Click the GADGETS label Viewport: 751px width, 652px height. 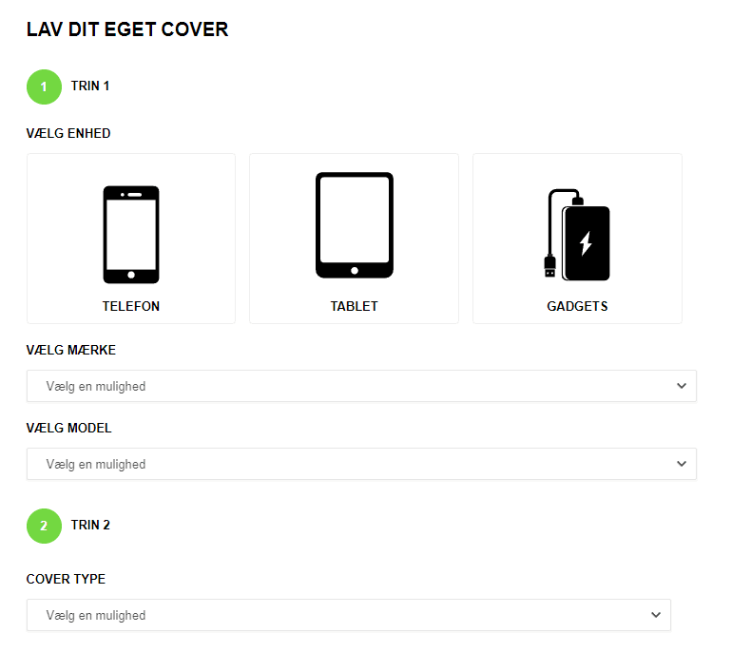point(577,307)
